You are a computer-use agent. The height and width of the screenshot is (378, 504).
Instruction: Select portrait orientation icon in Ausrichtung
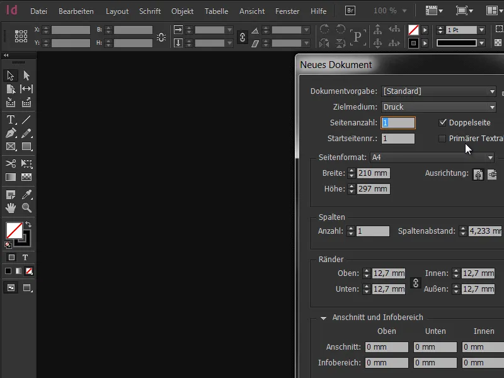point(478,175)
